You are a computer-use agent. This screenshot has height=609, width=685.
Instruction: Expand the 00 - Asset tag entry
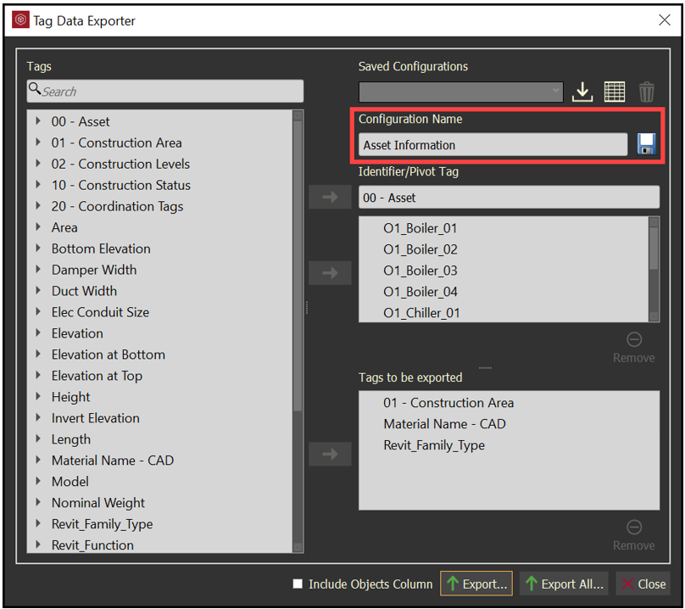[37, 121]
